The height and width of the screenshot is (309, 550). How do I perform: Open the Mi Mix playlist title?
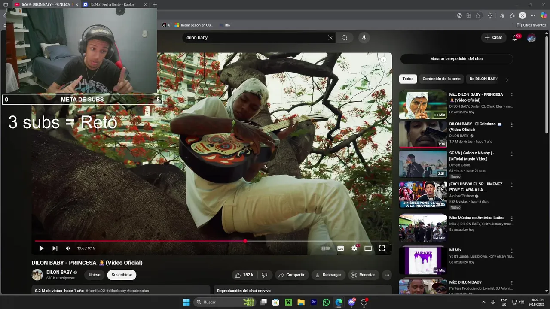(455, 250)
